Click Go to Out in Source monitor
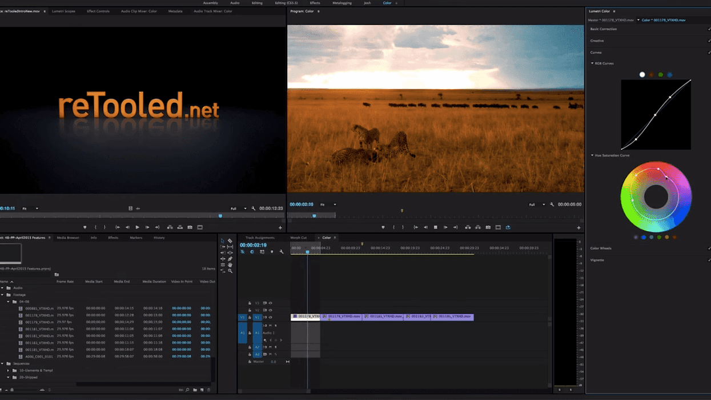This screenshot has height=400, width=711. 157,227
